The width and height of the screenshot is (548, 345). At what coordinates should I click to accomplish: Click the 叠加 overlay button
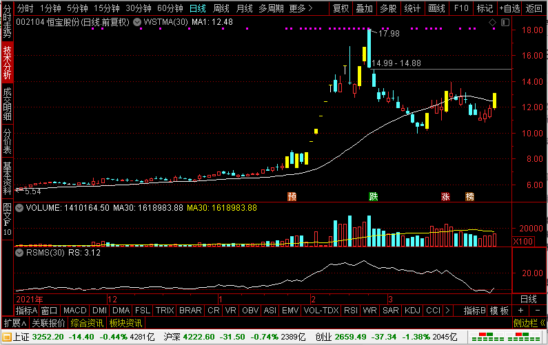[x=365, y=8]
